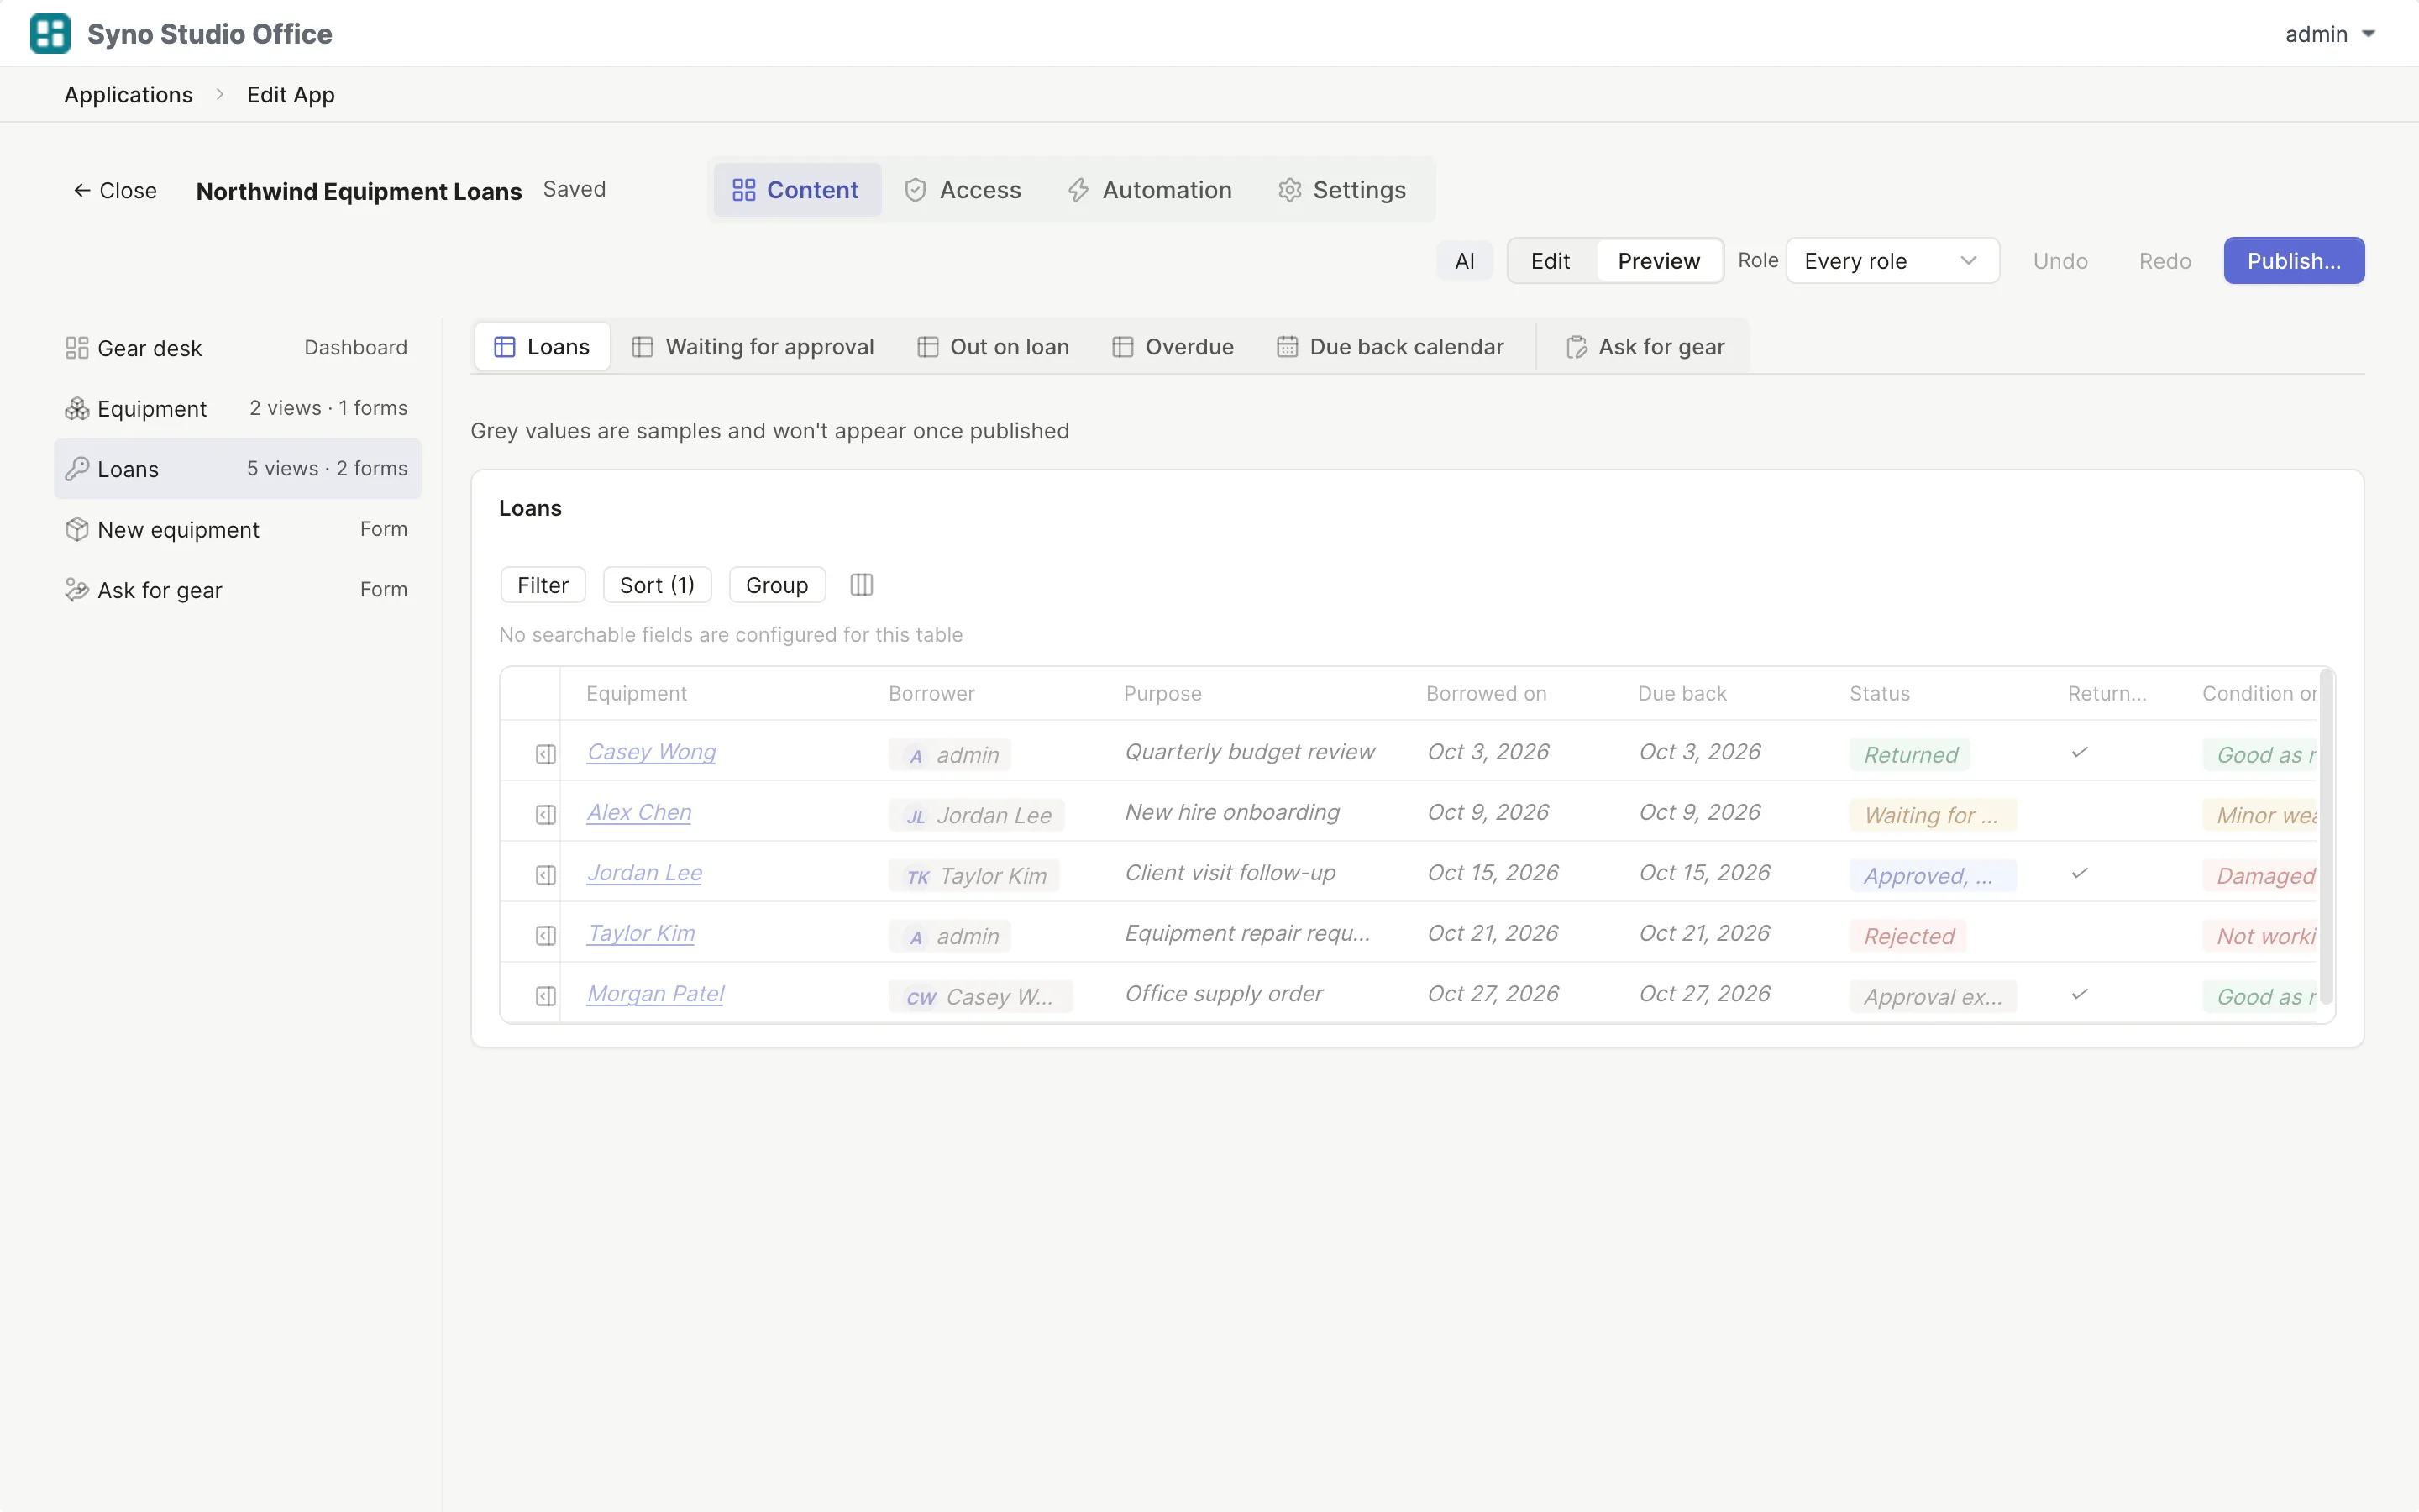Open row detail icon for Morgan Patel
This screenshot has height=1512, width=2419.
546,996
